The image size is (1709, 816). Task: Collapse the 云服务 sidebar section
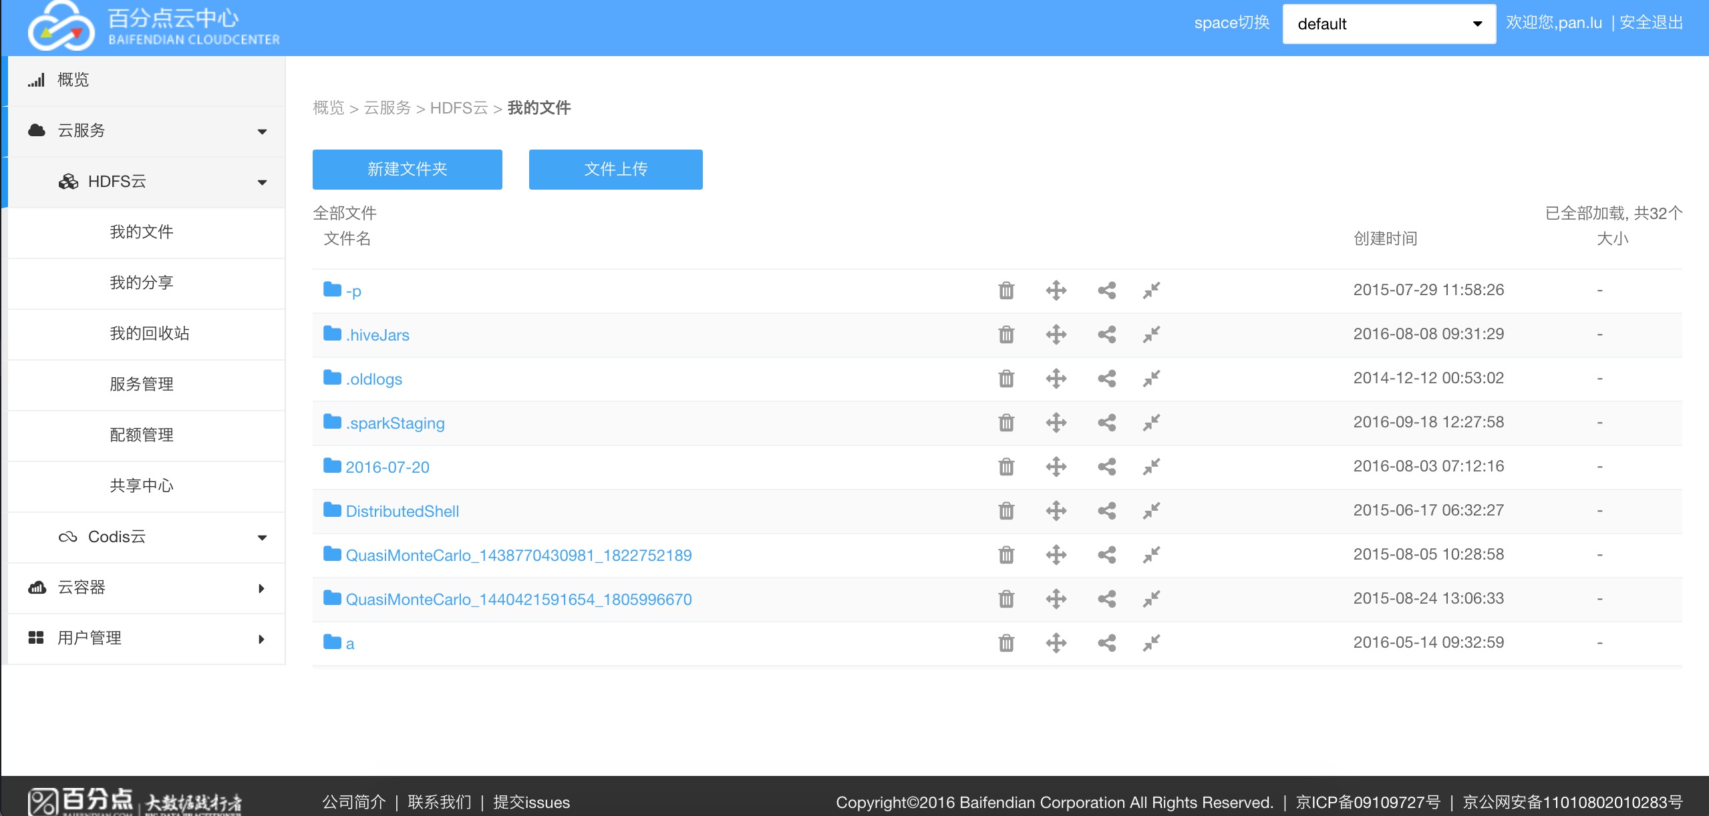[x=147, y=131]
